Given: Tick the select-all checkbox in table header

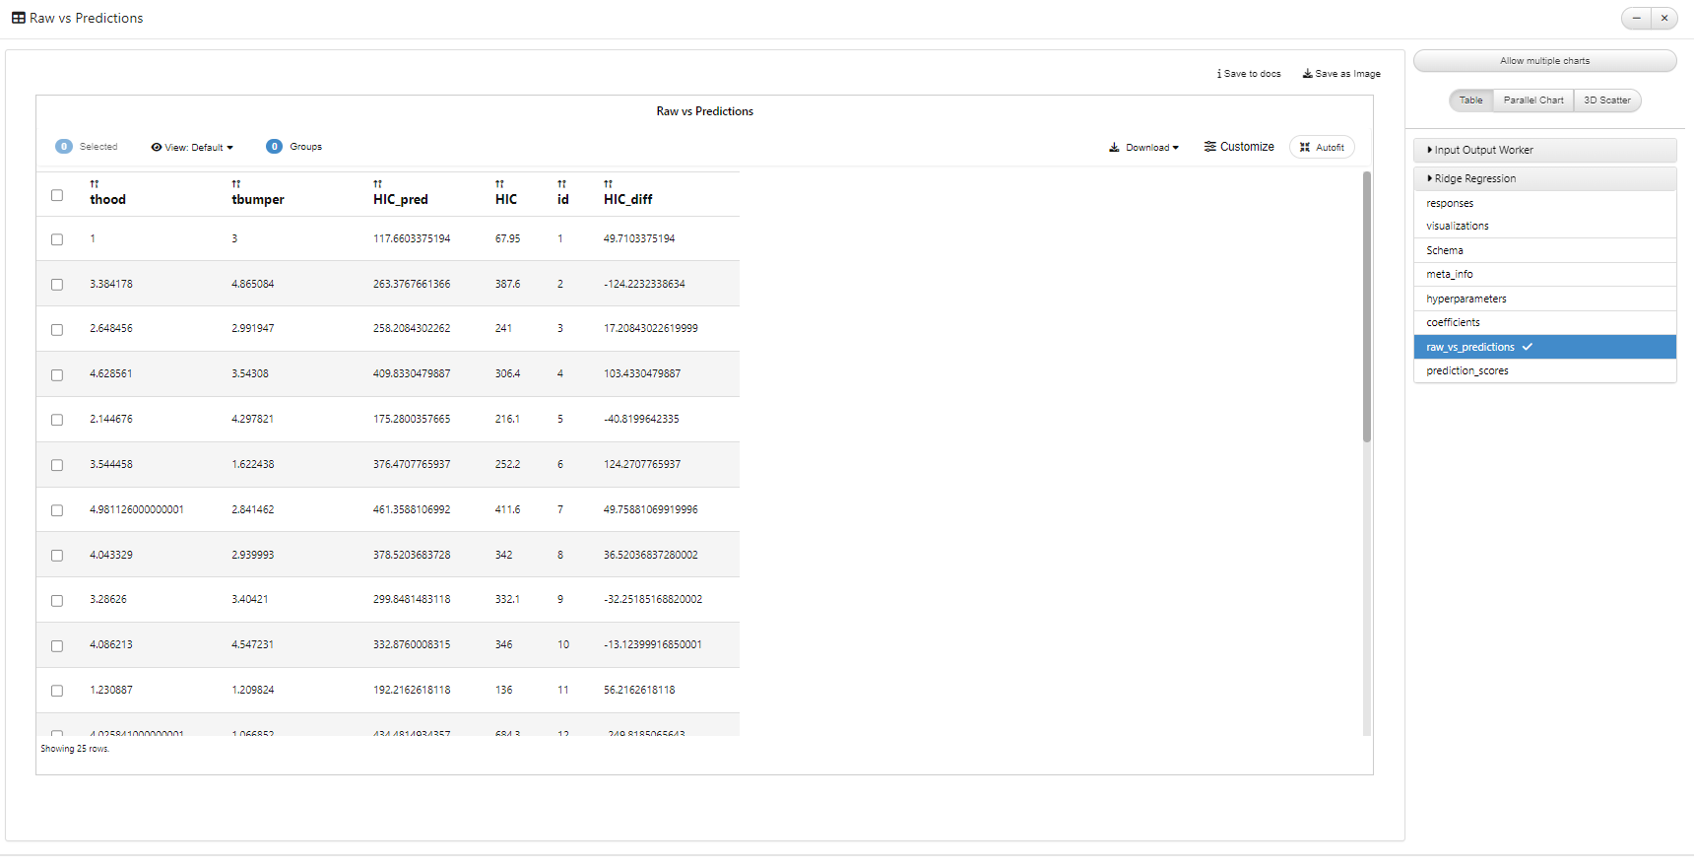Looking at the screenshot, I should coord(57,195).
